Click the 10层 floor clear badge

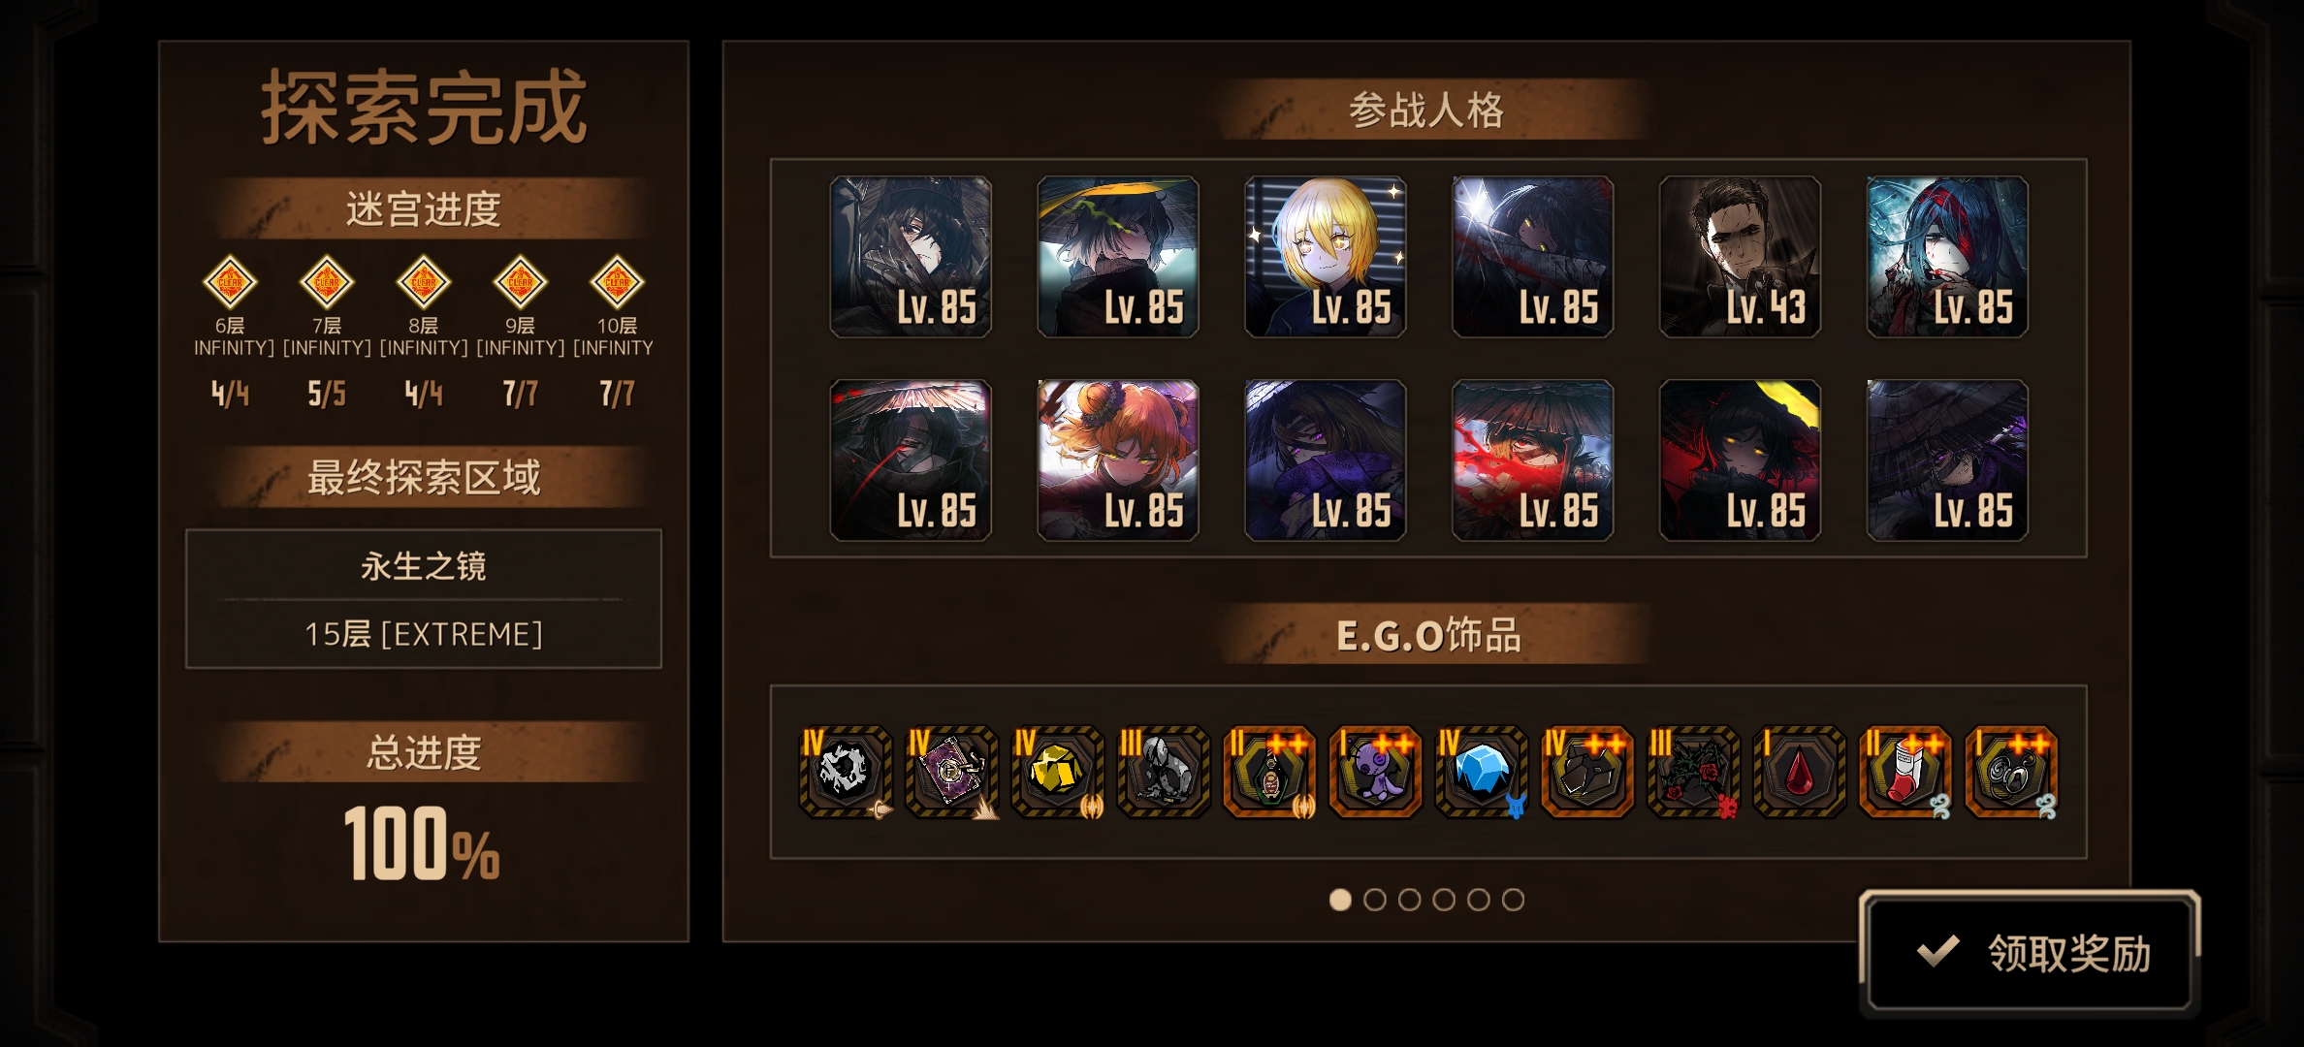pyautogui.click(x=618, y=282)
